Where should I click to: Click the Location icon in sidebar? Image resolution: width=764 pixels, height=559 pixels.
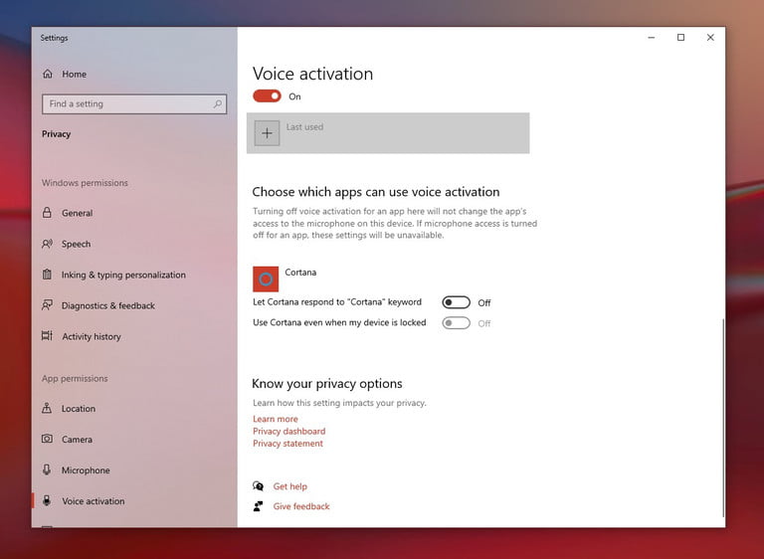(x=47, y=408)
